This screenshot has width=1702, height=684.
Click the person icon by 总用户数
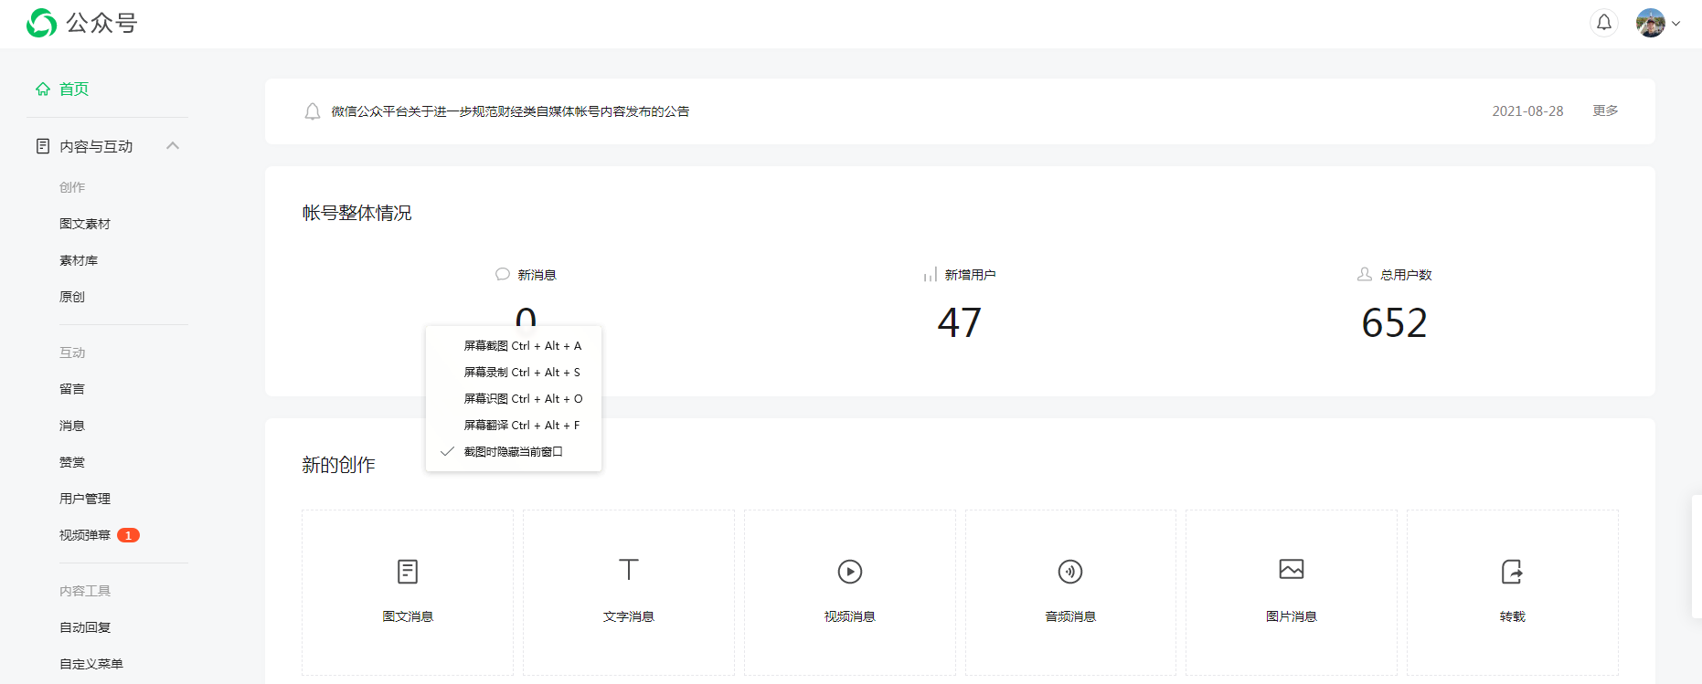pos(1365,274)
